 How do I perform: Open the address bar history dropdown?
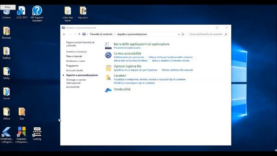pos(179,35)
